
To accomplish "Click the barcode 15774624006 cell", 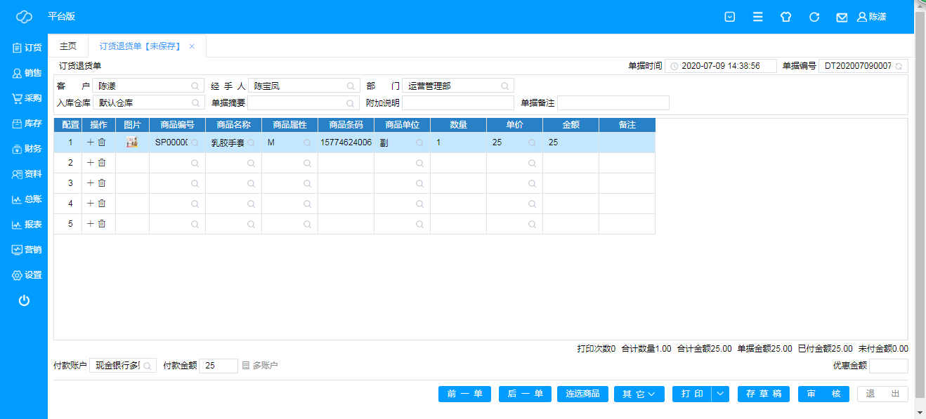I will 346,142.
